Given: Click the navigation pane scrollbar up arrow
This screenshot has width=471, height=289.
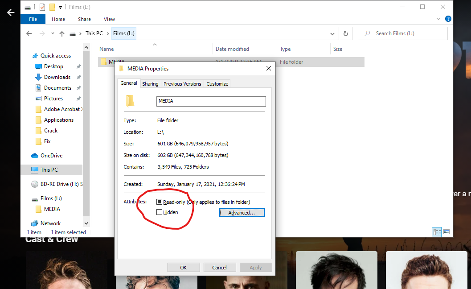Looking at the screenshot, I should point(86,47).
